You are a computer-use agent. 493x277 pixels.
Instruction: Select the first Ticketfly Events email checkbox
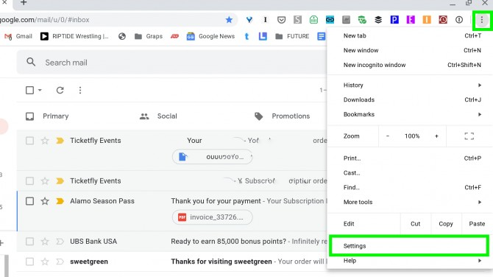[x=29, y=141]
